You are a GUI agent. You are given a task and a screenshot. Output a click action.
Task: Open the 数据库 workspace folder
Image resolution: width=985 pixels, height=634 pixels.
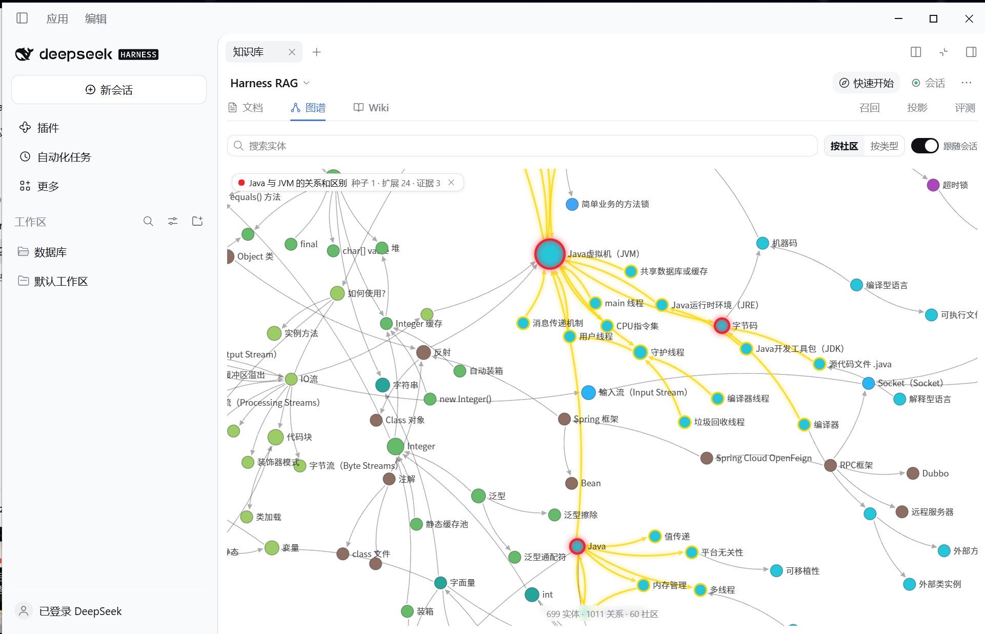tap(43, 252)
